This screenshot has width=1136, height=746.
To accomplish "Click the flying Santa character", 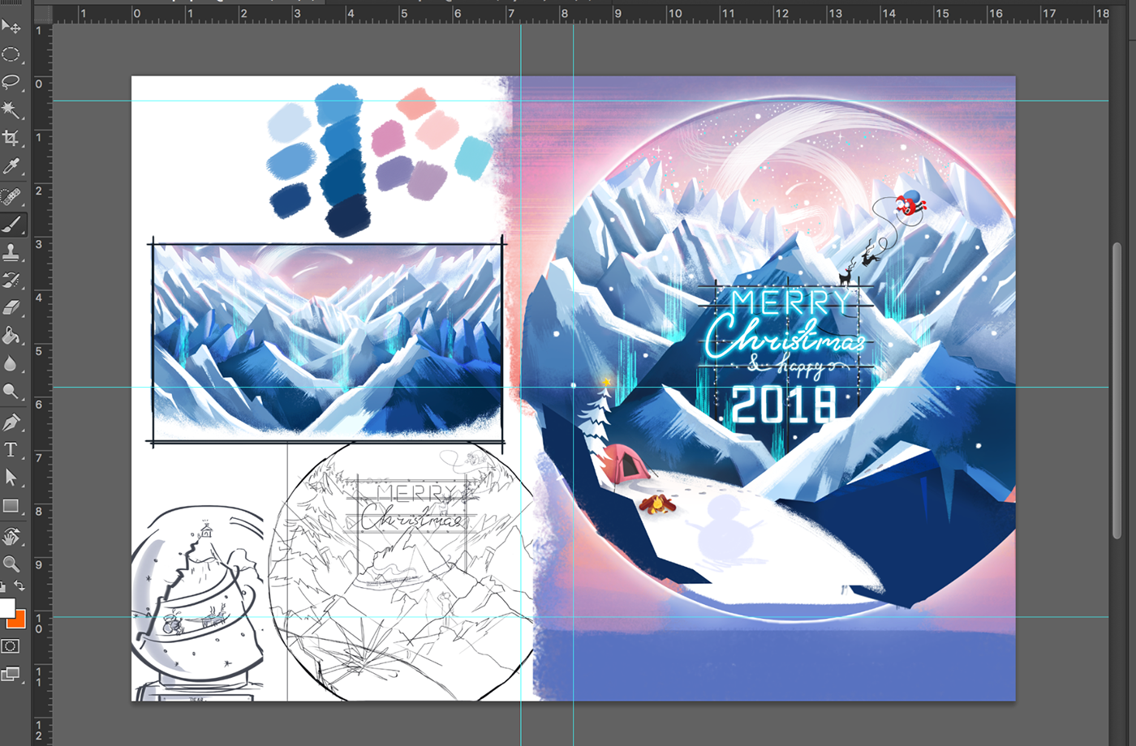I will coord(910,204).
